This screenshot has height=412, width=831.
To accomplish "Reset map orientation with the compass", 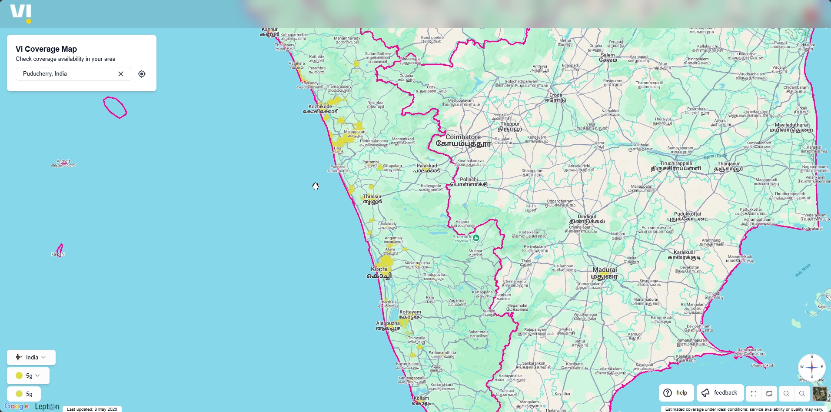I will click(811, 367).
